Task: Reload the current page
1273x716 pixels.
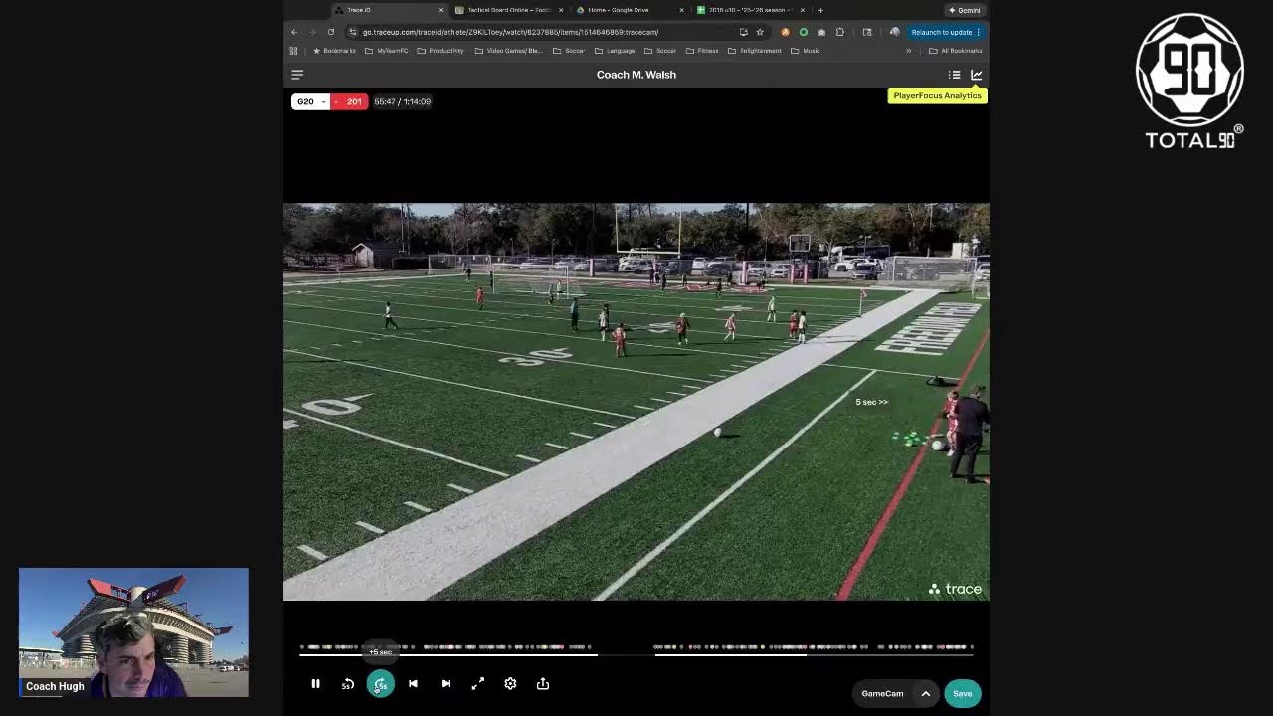Action: click(331, 32)
